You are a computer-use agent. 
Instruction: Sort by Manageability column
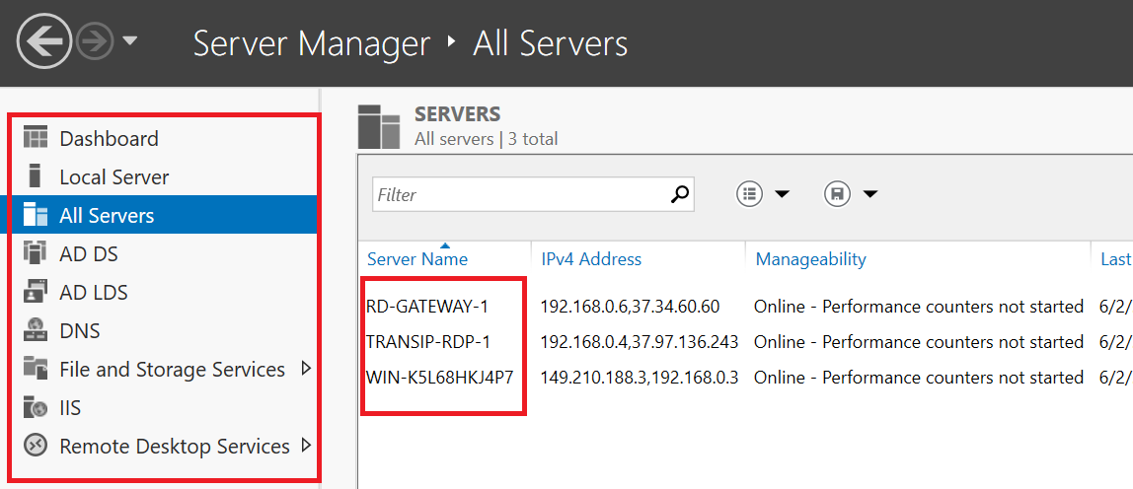(x=810, y=258)
